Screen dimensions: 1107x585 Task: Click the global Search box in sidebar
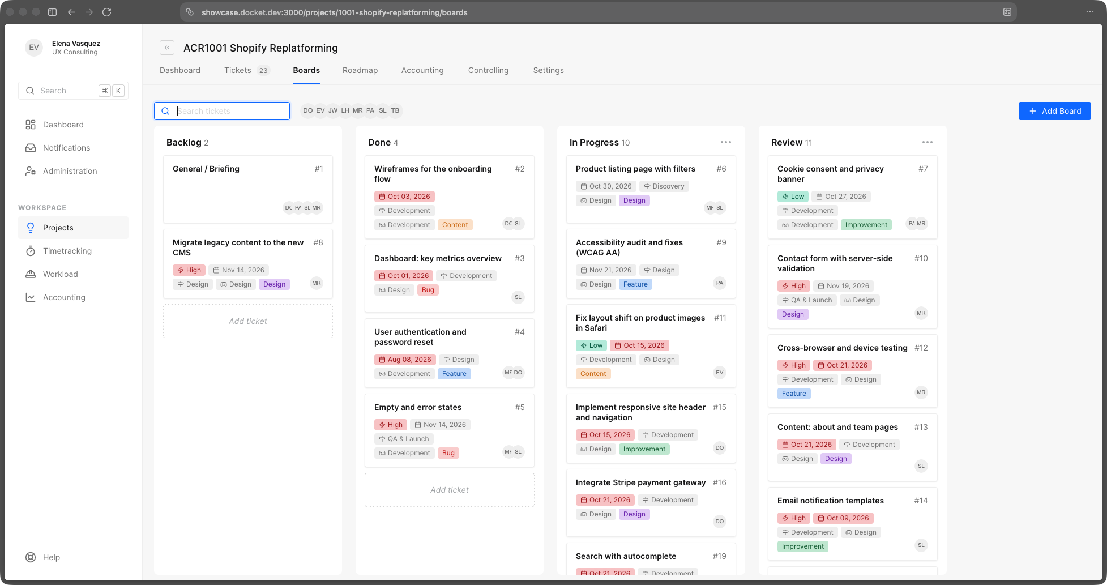(x=73, y=91)
